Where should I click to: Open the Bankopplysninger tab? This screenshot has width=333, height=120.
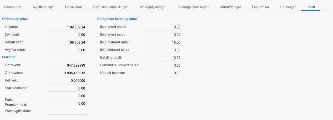[x=152, y=7]
